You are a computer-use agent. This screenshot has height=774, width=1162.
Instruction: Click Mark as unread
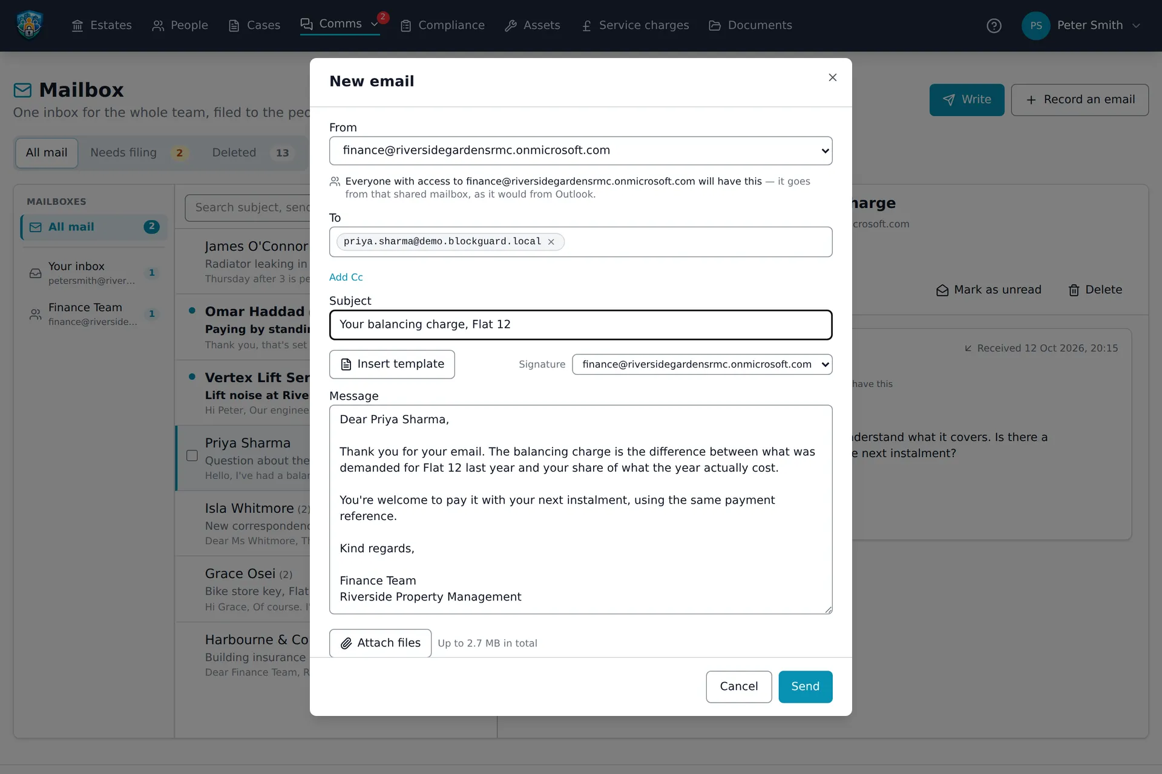(988, 290)
